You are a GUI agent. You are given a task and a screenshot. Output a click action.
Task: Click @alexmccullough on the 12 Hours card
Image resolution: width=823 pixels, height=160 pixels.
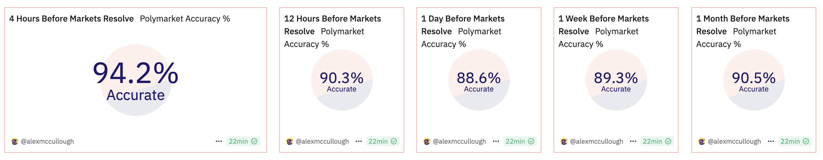(322, 141)
